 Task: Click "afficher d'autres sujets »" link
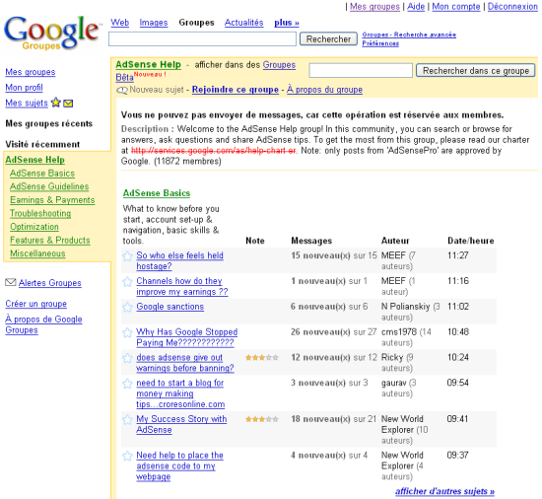[x=444, y=491]
